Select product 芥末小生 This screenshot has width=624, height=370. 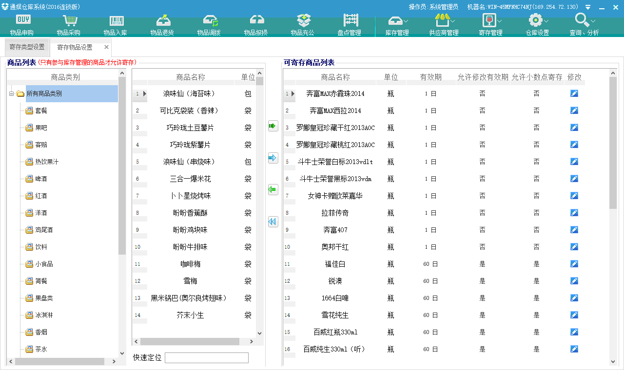coord(190,315)
